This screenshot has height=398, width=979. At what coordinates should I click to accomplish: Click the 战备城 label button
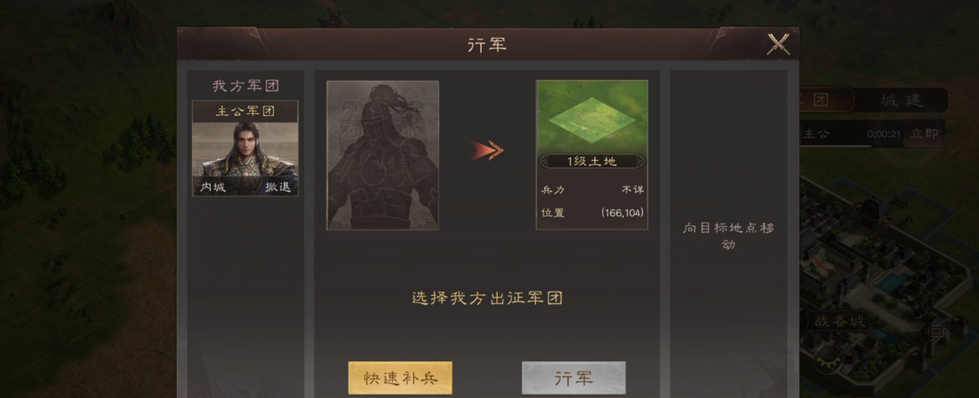coord(840,320)
